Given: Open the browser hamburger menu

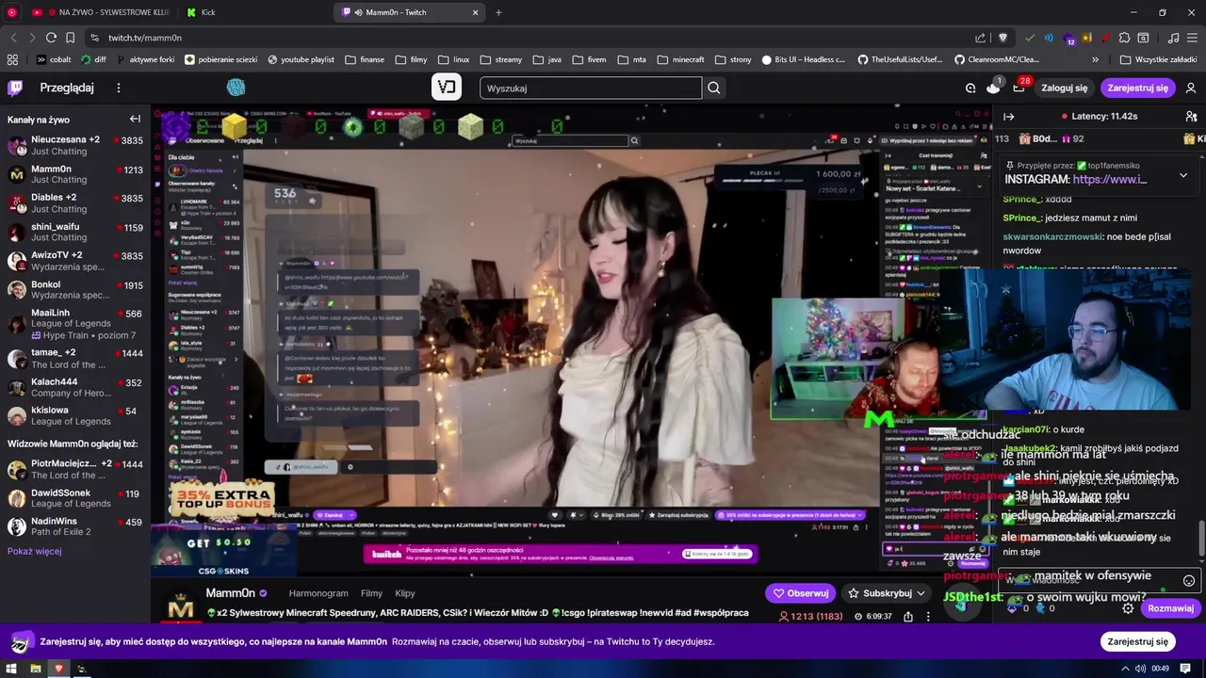Looking at the screenshot, I should 1192,38.
